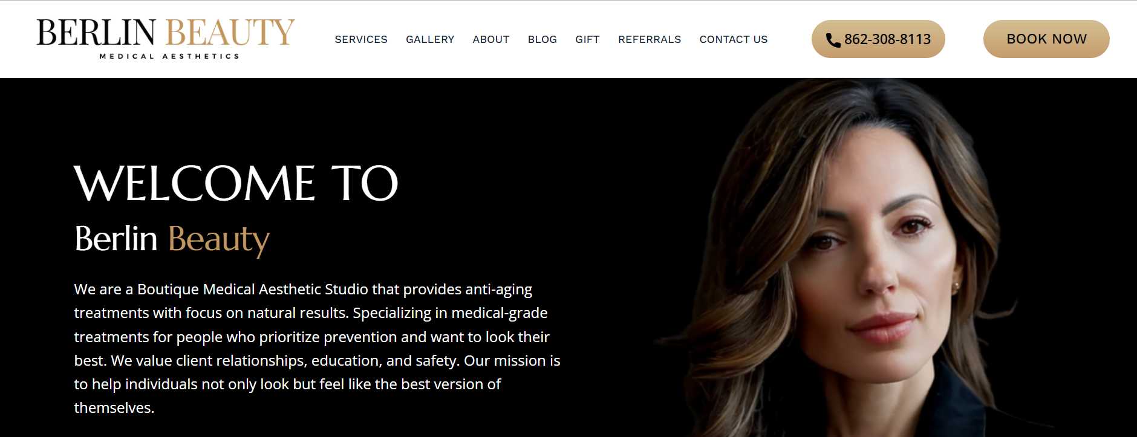Click the phone handset icon
This screenshot has height=437, width=1137.
[833, 40]
